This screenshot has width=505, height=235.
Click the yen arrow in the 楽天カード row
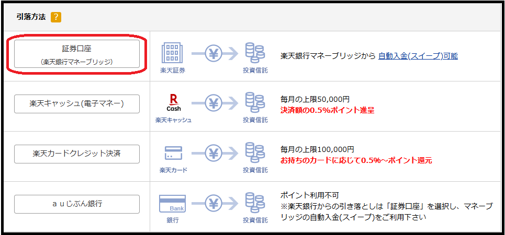[215, 154]
